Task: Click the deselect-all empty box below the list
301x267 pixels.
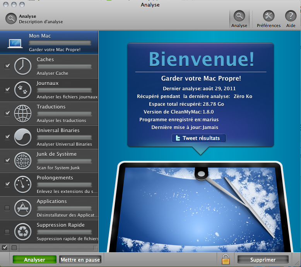Action: (14, 248)
